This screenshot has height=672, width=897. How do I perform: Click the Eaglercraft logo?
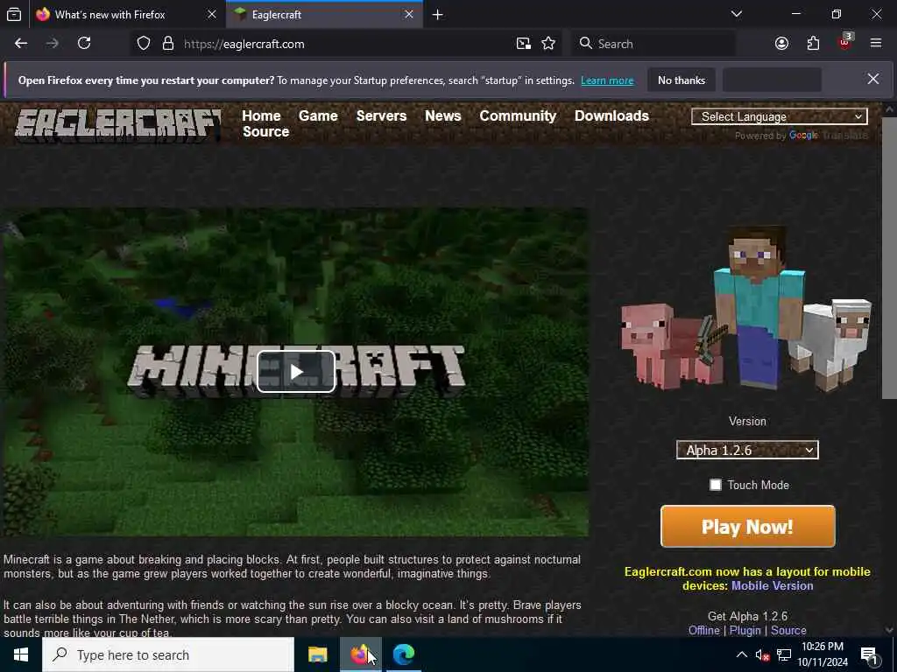click(118, 124)
